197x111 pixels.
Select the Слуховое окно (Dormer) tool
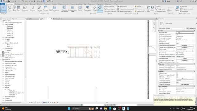point(160,11)
